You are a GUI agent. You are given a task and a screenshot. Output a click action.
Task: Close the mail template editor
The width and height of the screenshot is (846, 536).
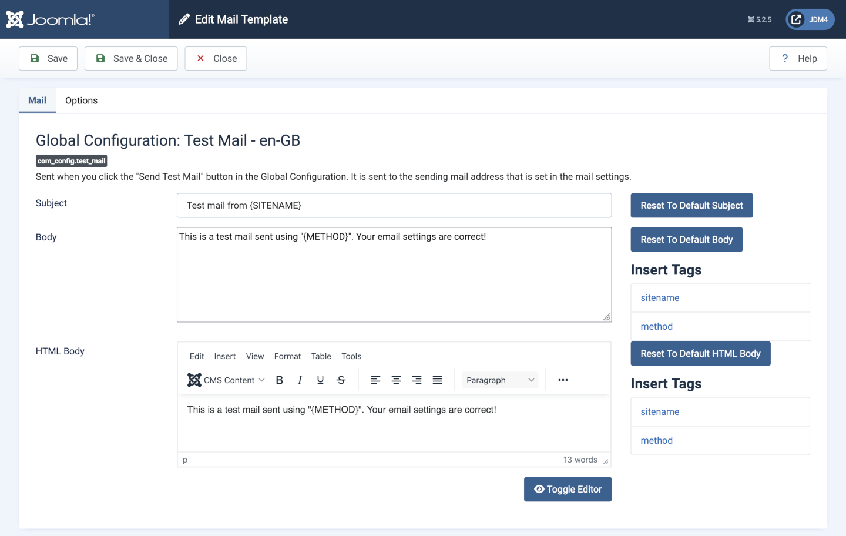[216, 58]
